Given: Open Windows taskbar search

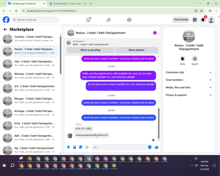Looking at the screenshot, I should 12,165.
